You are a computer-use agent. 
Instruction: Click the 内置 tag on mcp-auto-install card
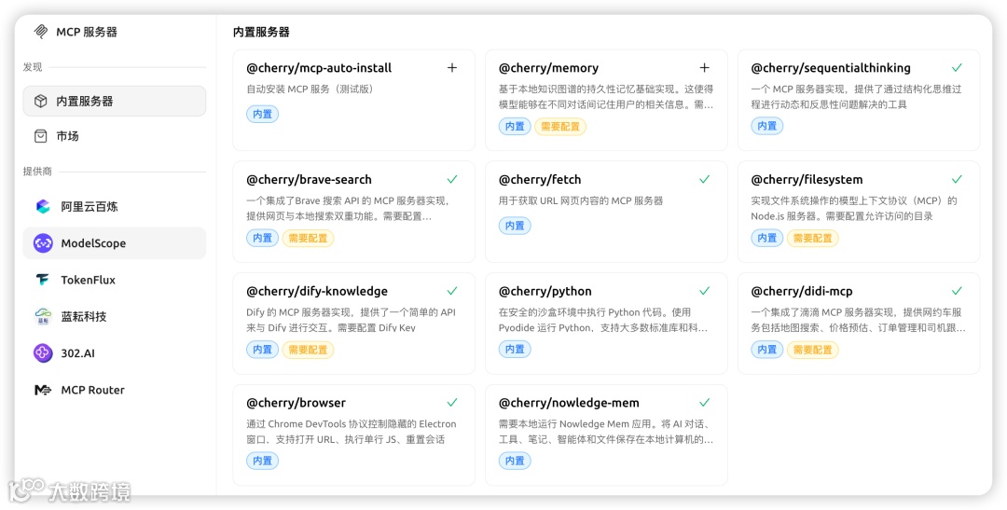pos(263,115)
